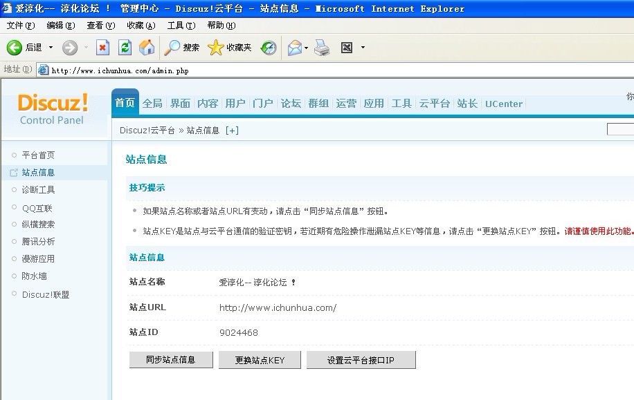
Task: Open 漫游应用 in the sidebar
Action: [x=38, y=259]
